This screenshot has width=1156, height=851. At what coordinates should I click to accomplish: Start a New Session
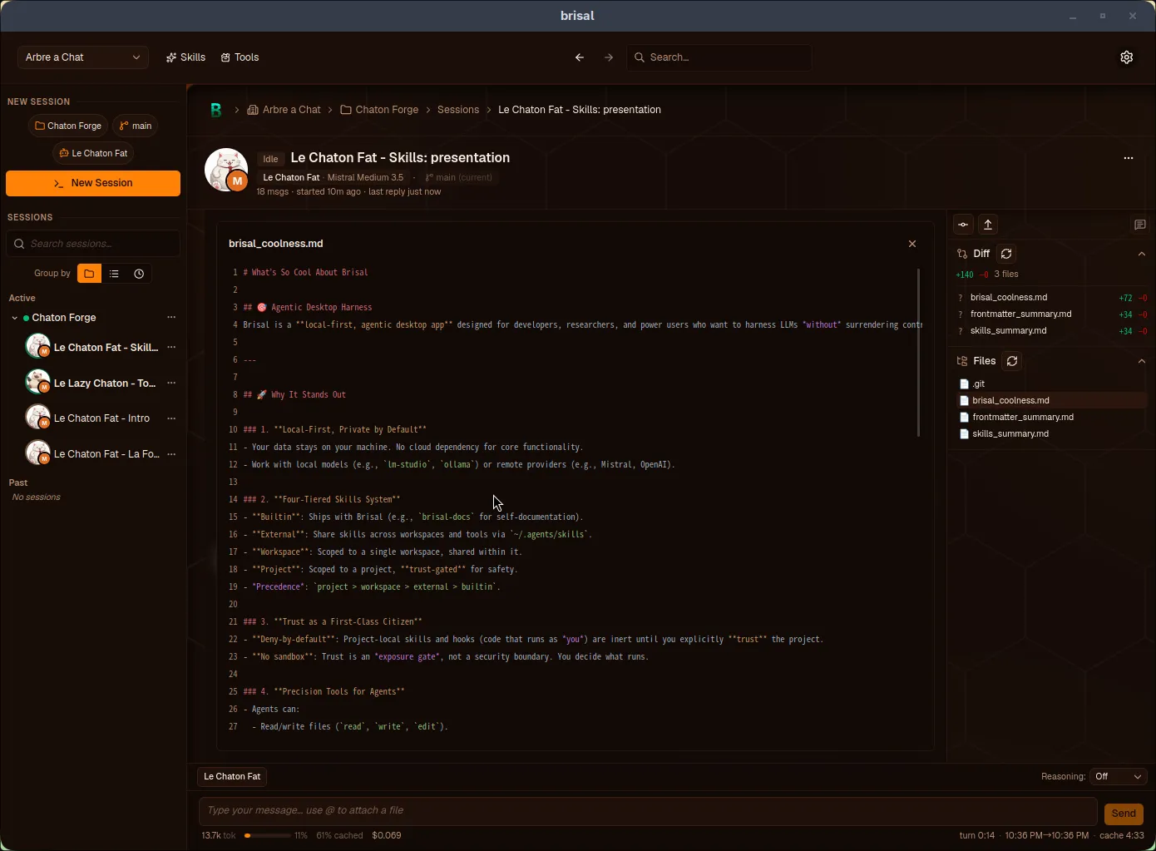[93, 183]
